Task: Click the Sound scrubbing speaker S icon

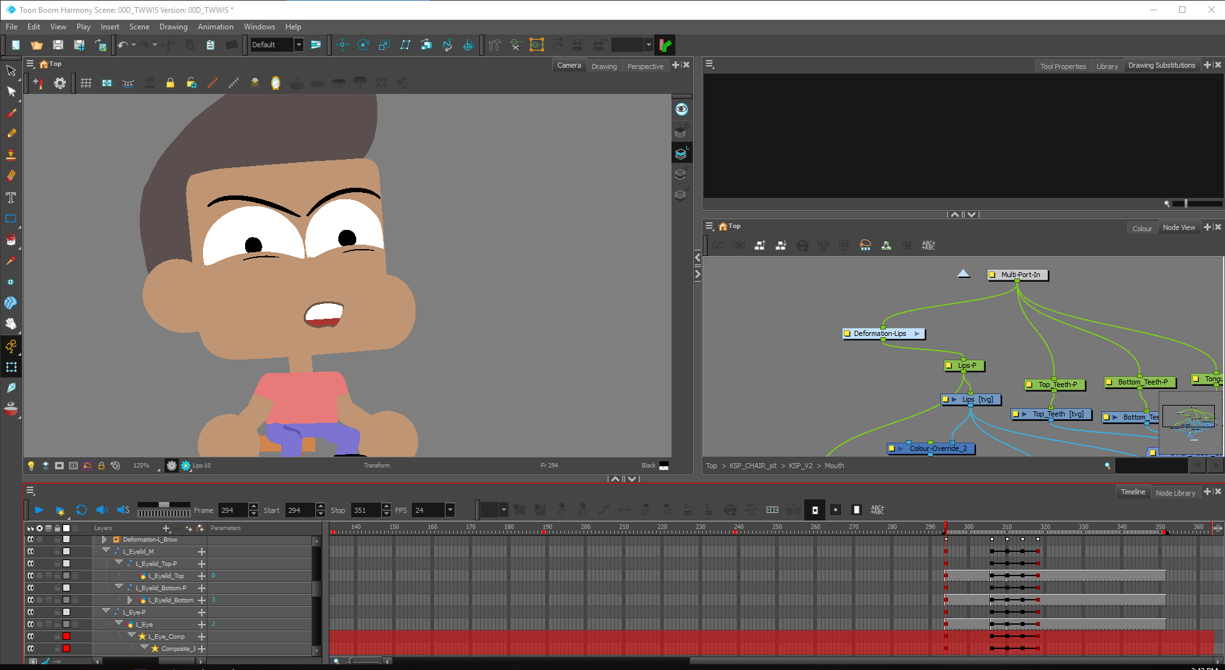Action: click(123, 510)
